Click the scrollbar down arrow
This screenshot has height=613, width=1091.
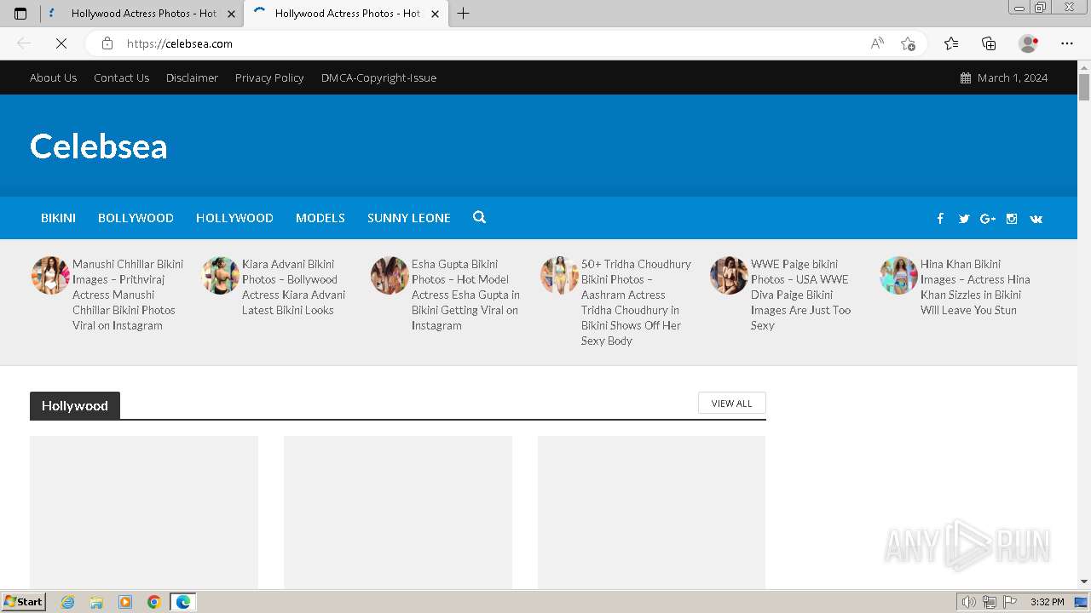tap(1084, 581)
